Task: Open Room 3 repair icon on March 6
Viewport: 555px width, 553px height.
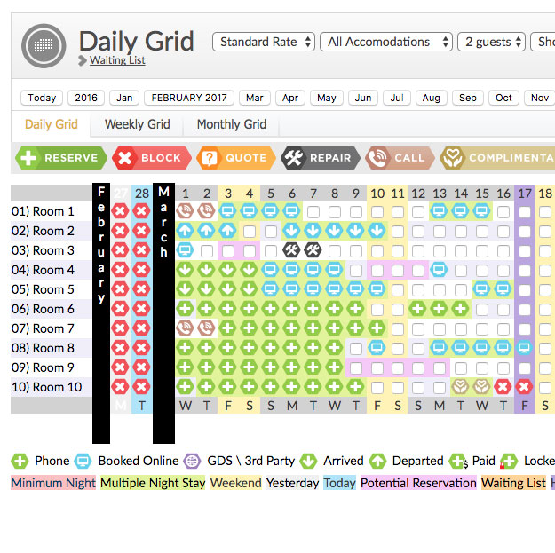Action: (x=291, y=250)
